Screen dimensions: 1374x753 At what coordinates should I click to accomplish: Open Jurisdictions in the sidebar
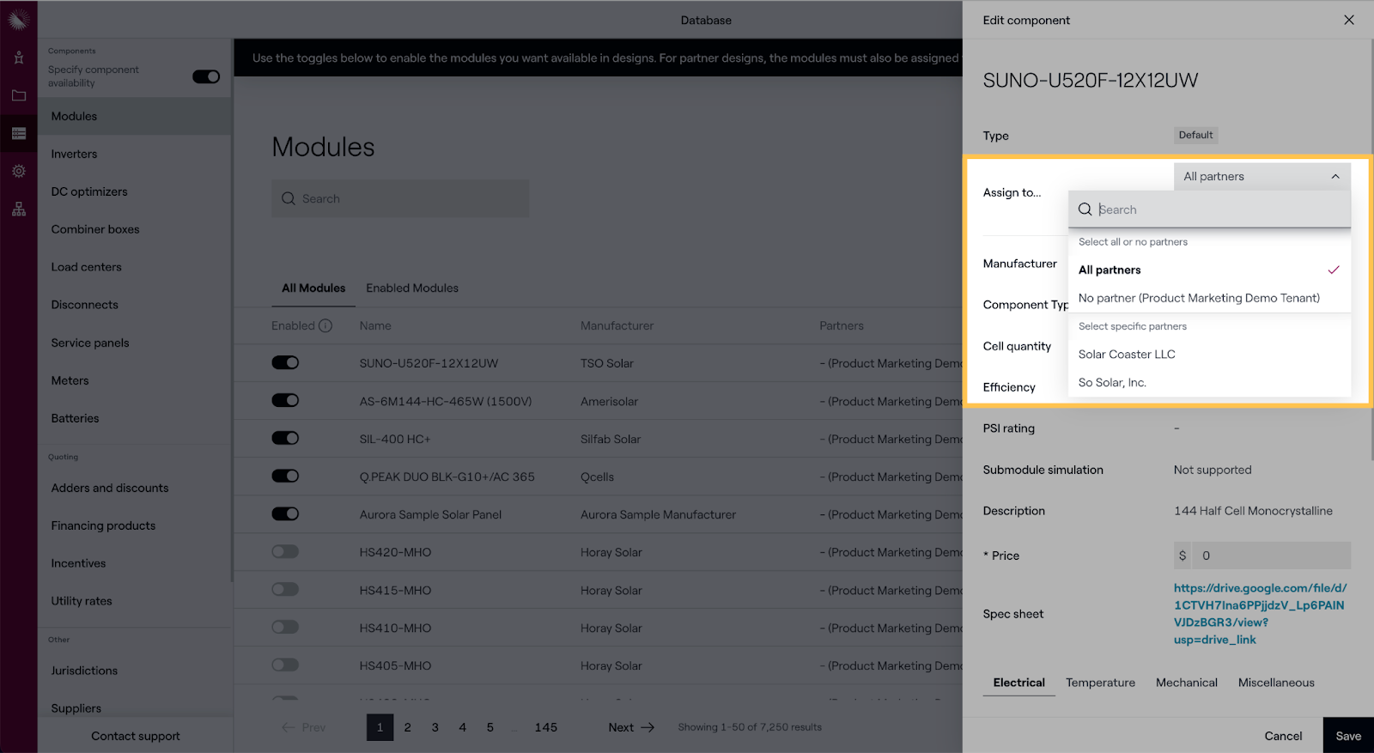(x=135, y=671)
